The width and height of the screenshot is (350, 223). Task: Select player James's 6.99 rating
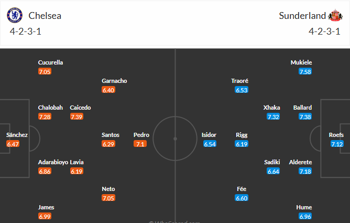click(x=45, y=216)
